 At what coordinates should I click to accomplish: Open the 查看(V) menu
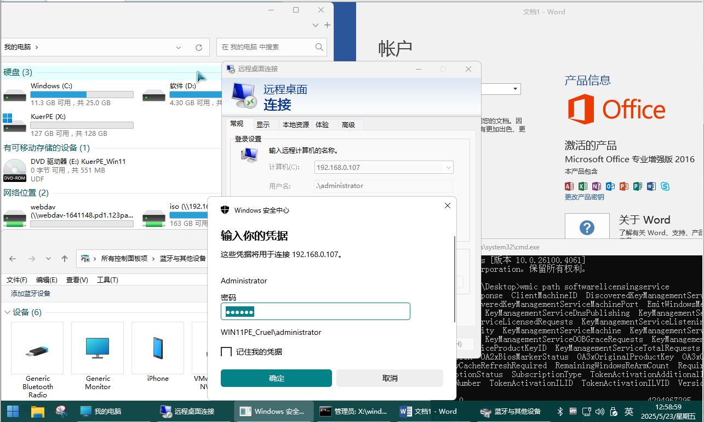77,280
